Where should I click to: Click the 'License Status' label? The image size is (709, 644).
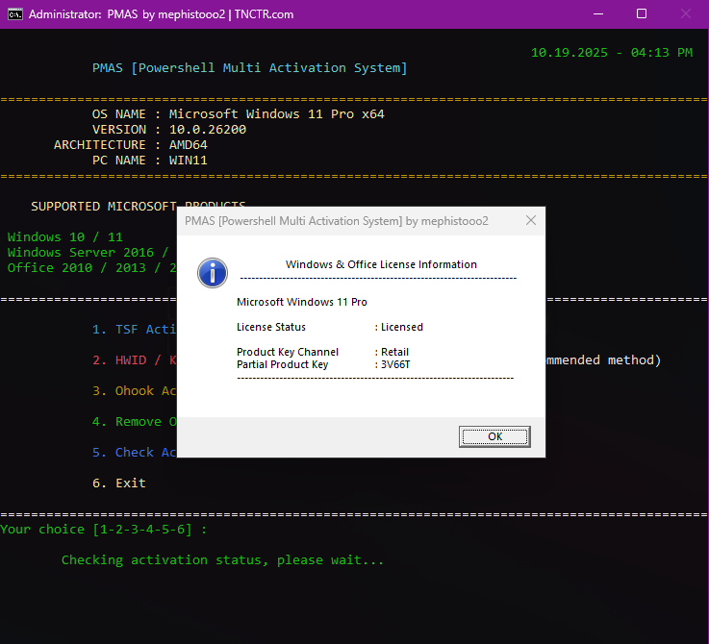(271, 327)
